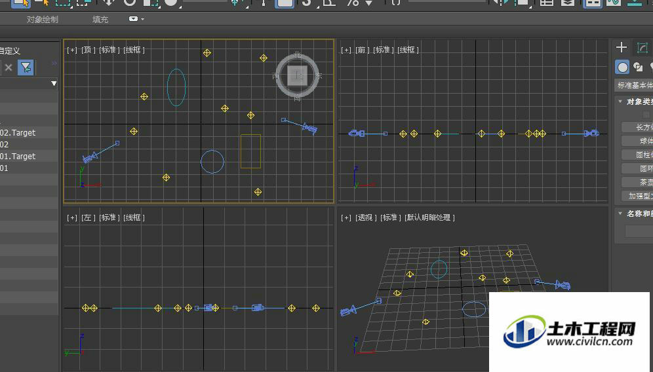Click the 圆柱体 cylinder creation button

637,155
